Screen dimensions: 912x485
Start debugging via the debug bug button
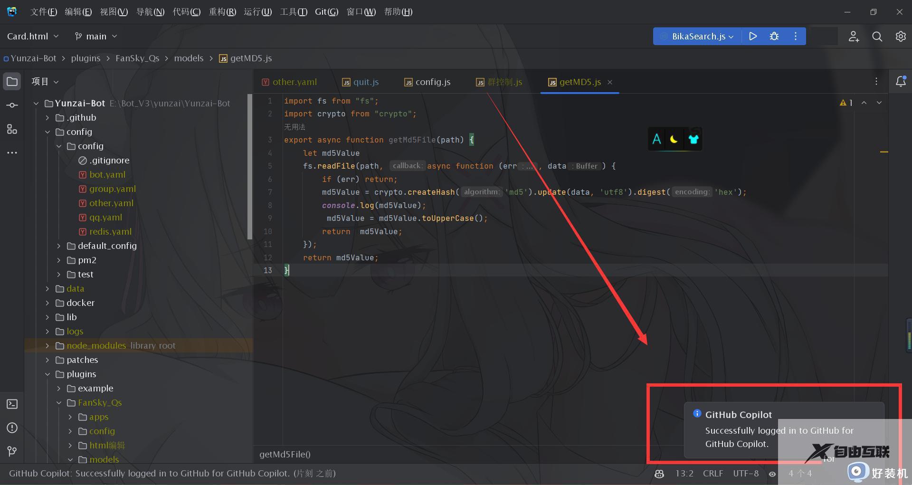coord(774,36)
